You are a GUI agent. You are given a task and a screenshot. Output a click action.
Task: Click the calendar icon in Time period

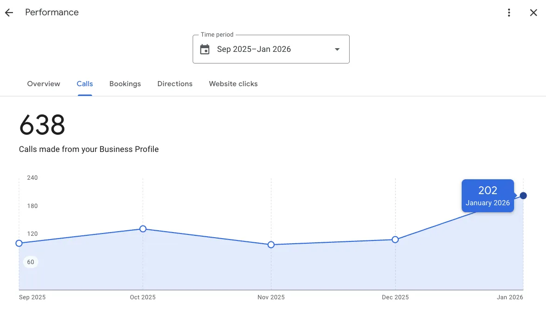205,49
